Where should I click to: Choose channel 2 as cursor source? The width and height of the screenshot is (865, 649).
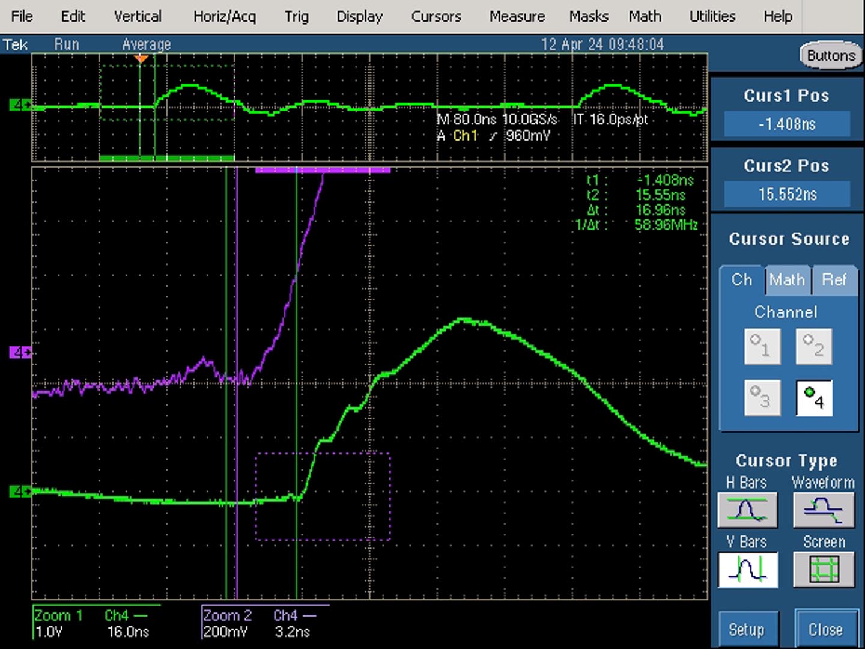pyautogui.click(x=814, y=346)
